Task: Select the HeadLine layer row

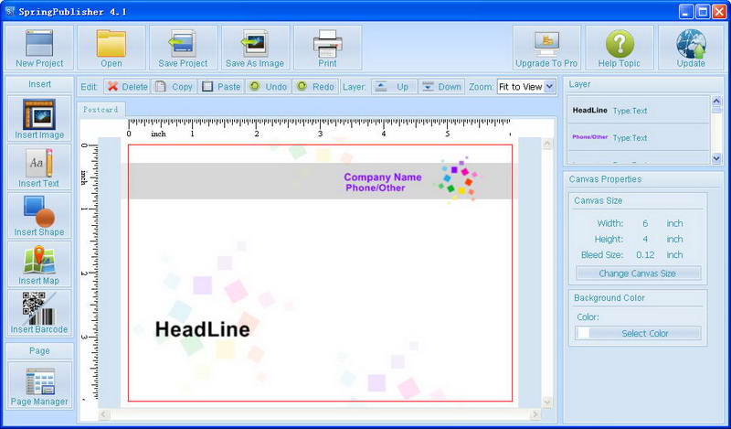Action: pyautogui.click(x=638, y=111)
